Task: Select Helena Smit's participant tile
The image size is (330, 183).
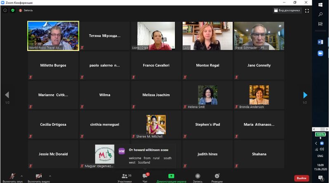Action: click(x=207, y=95)
